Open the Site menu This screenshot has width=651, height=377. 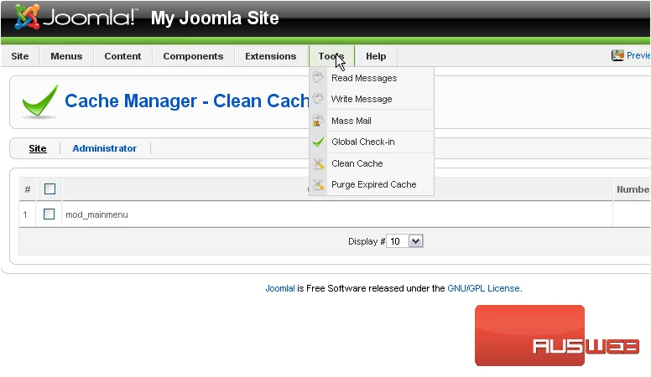(20, 56)
